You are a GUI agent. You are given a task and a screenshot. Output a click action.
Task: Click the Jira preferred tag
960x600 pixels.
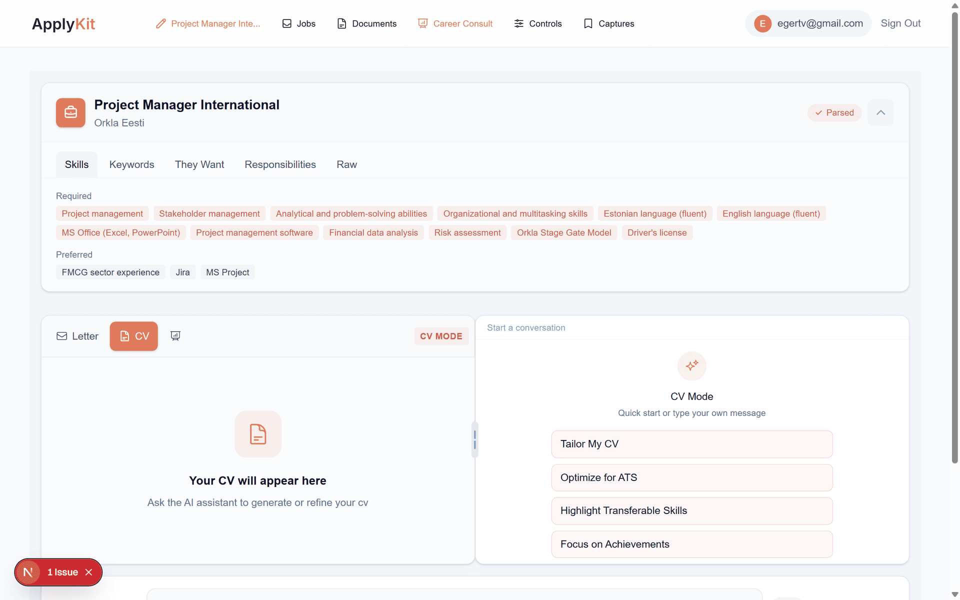click(182, 272)
